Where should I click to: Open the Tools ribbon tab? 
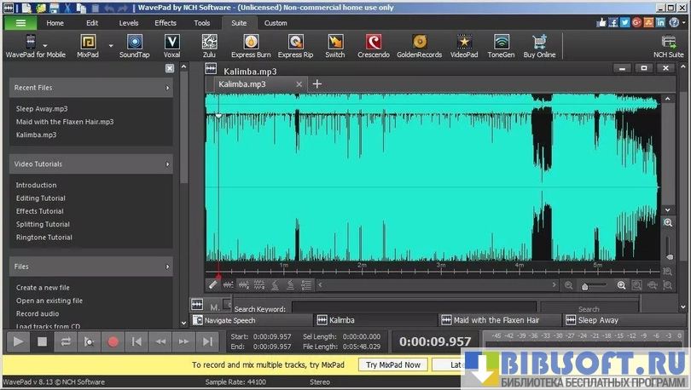[201, 23]
